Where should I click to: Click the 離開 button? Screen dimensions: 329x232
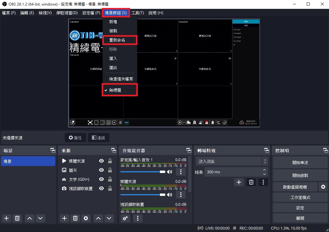click(x=300, y=218)
